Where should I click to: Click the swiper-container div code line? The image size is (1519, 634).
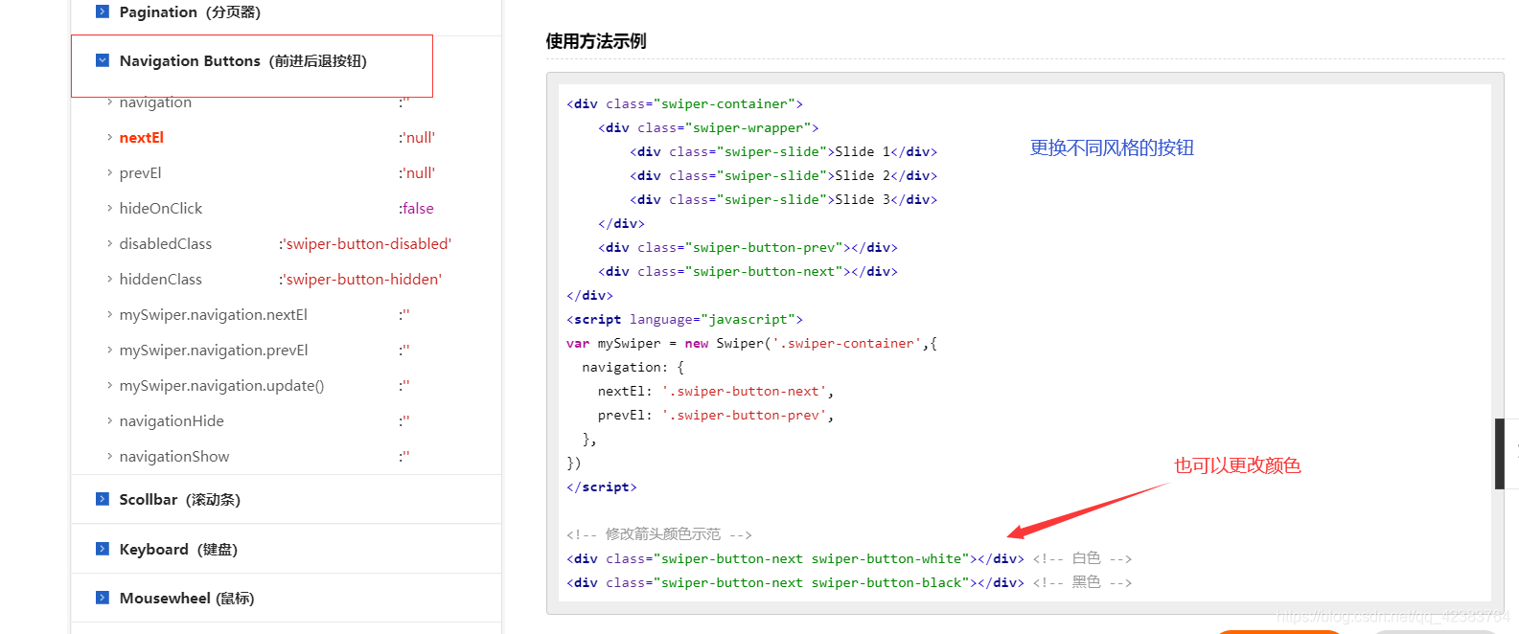(x=684, y=103)
